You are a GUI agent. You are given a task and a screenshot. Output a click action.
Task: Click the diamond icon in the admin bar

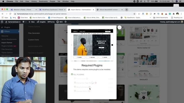click(66, 22)
